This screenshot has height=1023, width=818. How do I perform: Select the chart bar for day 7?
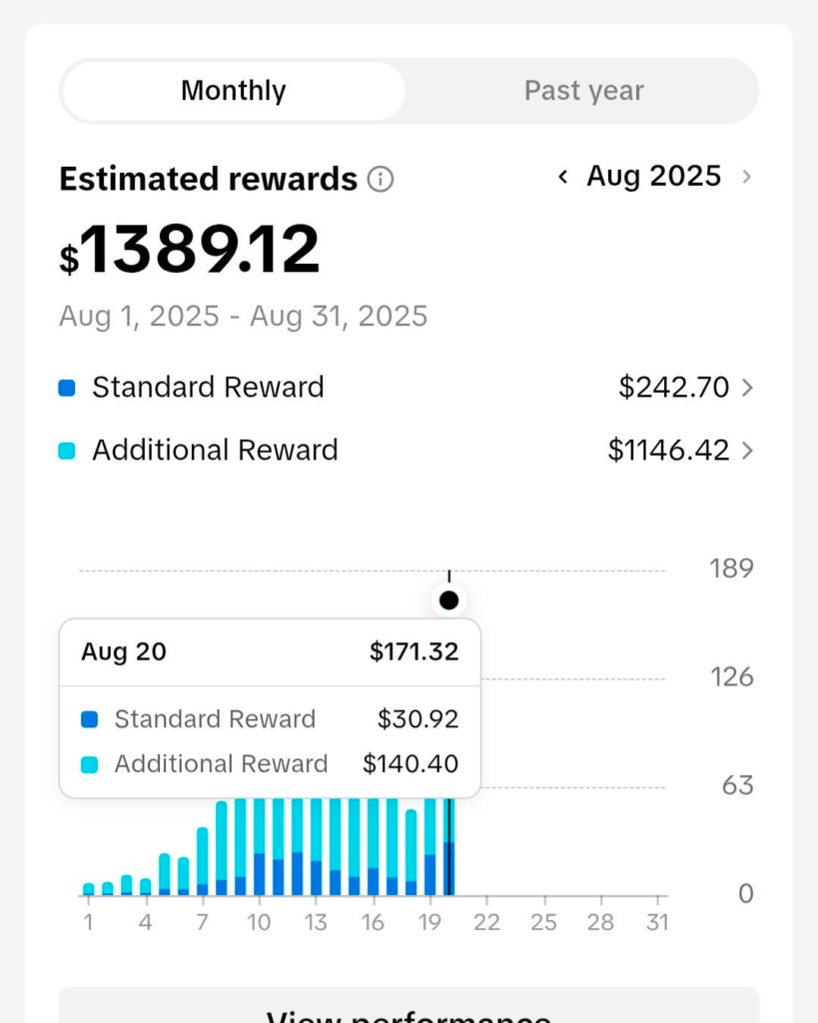(x=203, y=862)
